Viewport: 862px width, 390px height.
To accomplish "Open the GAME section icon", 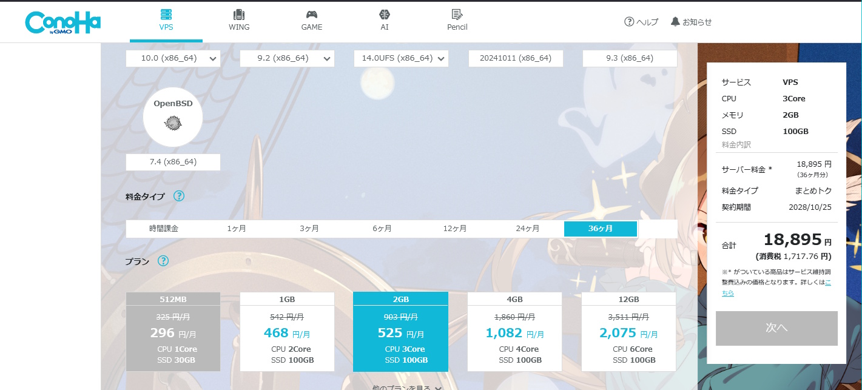I will (312, 15).
